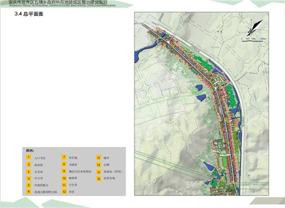The width and height of the screenshot is (285, 208).
Task: Click legend marker number 12
Action: tap(64, 191)
